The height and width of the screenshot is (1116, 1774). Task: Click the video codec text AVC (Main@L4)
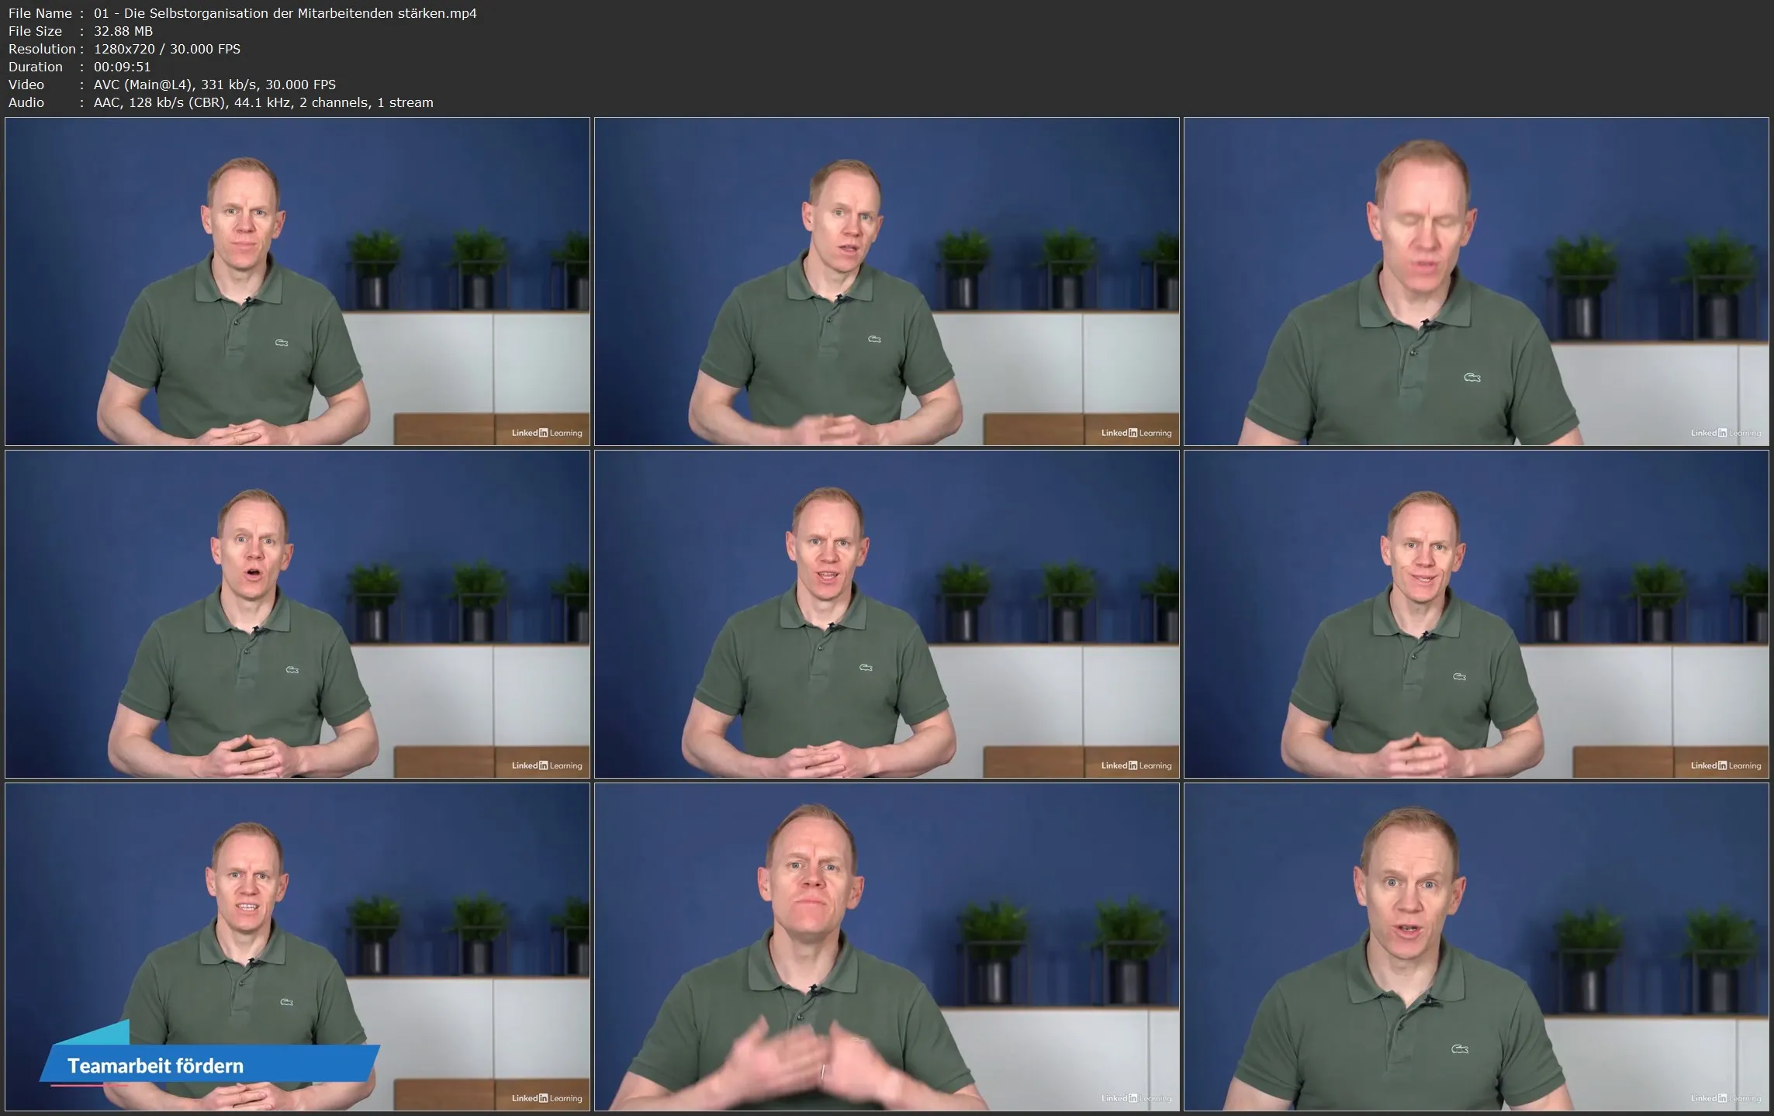point(143,85)
